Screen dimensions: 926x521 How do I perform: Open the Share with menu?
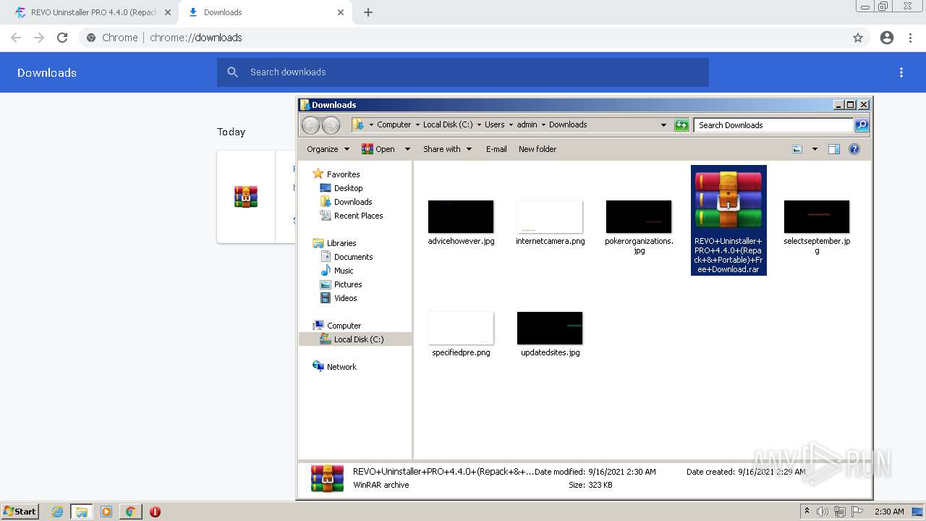447,149
